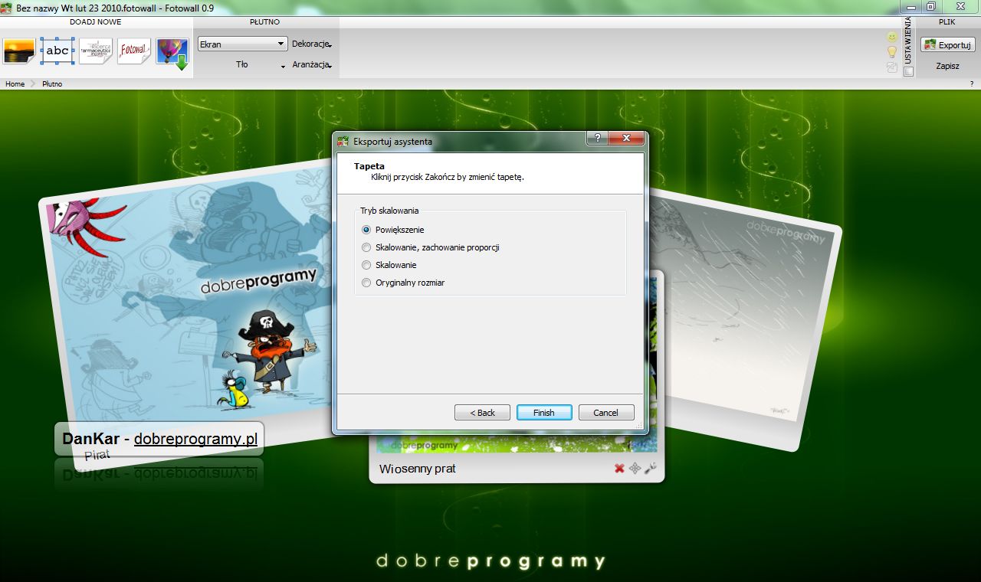Click the PLIK section header
The width and height of the screenshot is (981, 582).
(947, 22)
